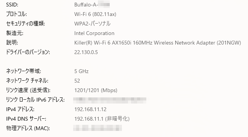Click the 5 GHz network band value

pos(81,71)
